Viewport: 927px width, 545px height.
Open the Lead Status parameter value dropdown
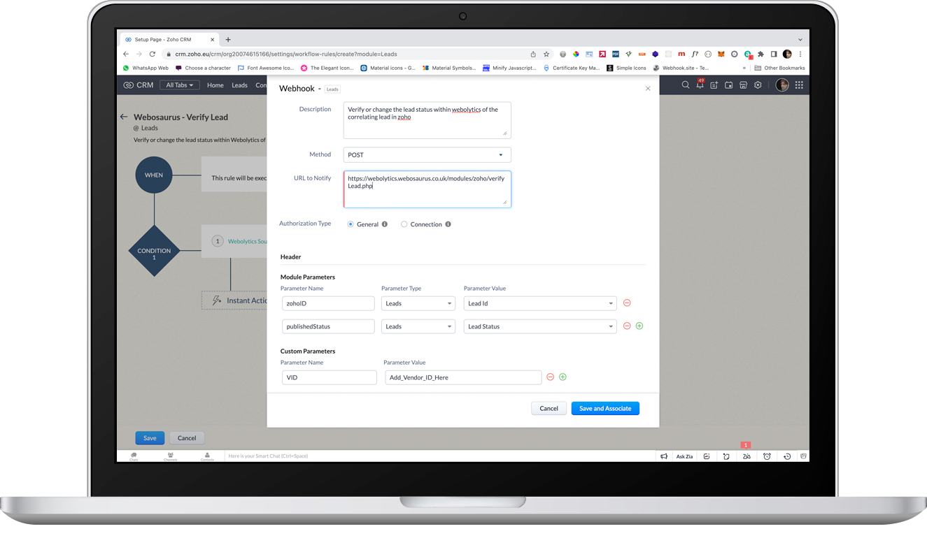[x=540, y=326]
